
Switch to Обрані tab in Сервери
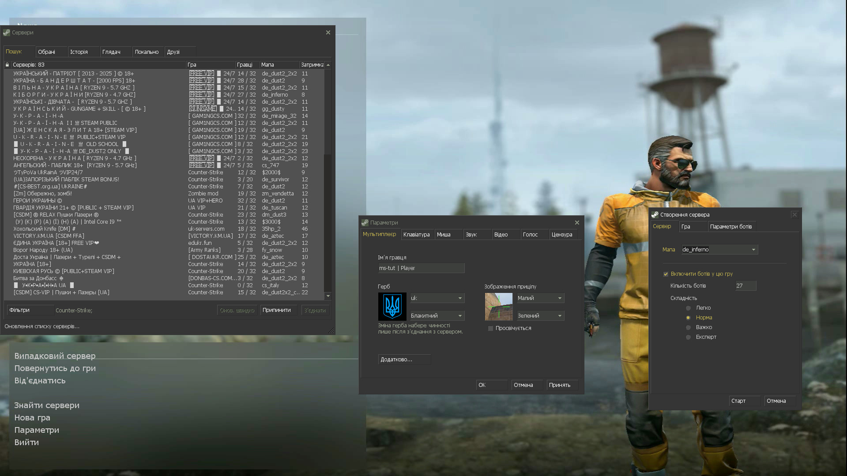tap(51, 52)
